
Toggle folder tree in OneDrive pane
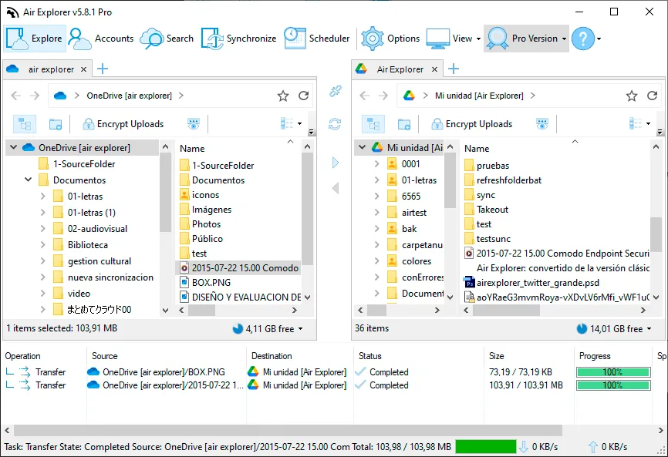click(25, 124)
